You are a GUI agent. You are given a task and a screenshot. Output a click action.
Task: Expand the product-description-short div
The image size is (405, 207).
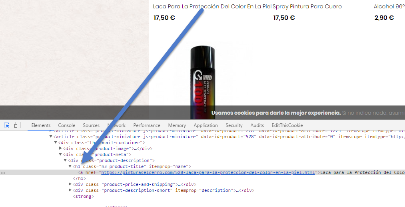coord(70,190)
